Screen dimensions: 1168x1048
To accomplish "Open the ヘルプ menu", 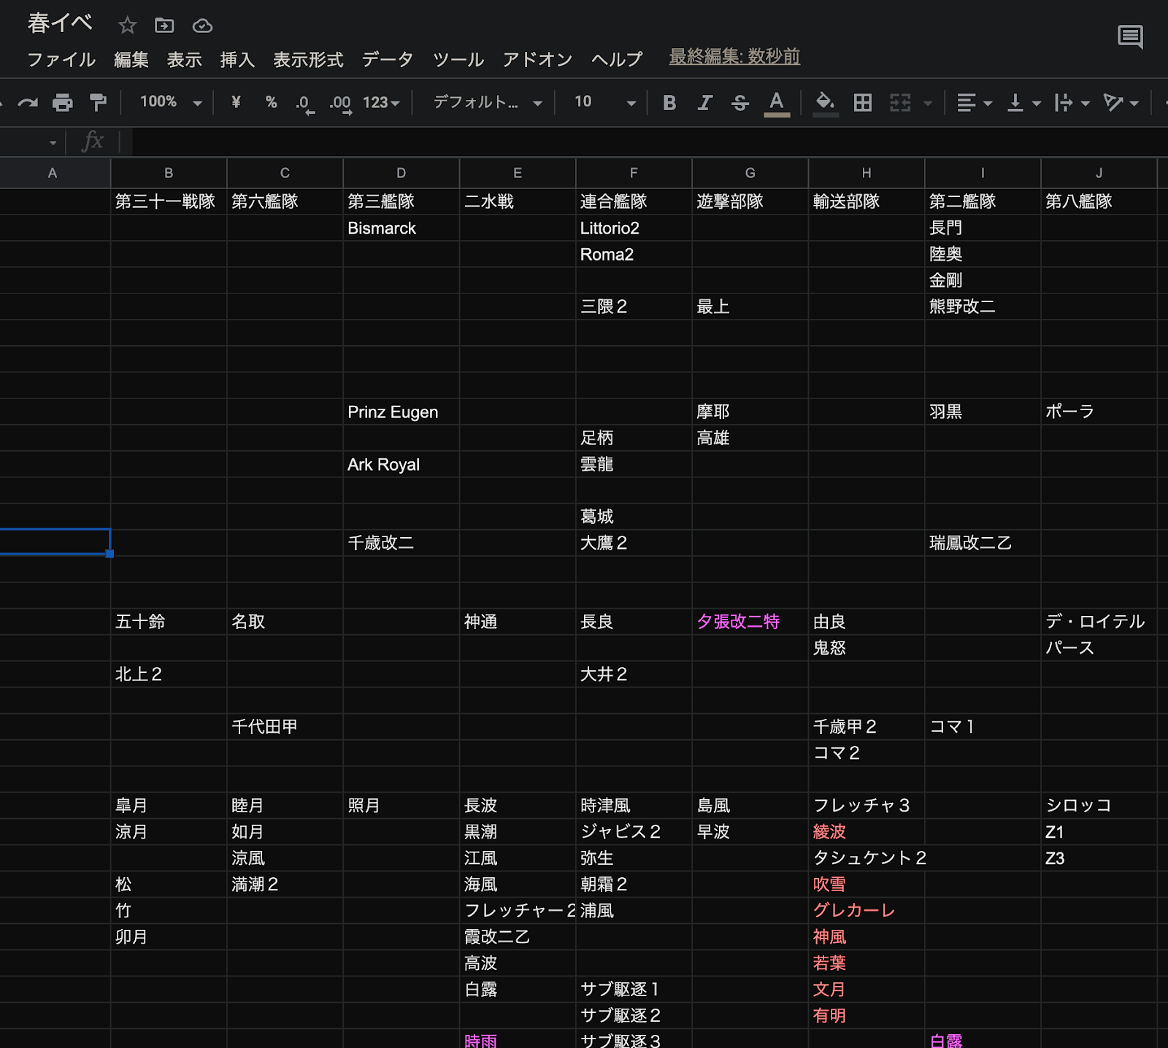I will click(617, 60).
